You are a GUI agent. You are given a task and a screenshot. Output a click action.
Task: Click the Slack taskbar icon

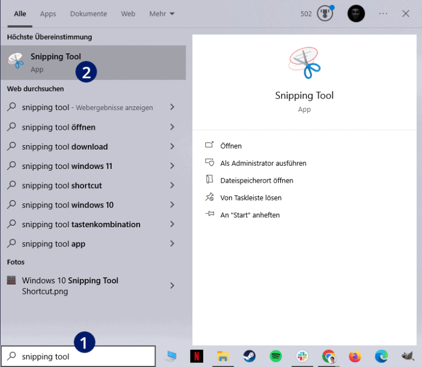pyautogui.click(x=302, y=357)
